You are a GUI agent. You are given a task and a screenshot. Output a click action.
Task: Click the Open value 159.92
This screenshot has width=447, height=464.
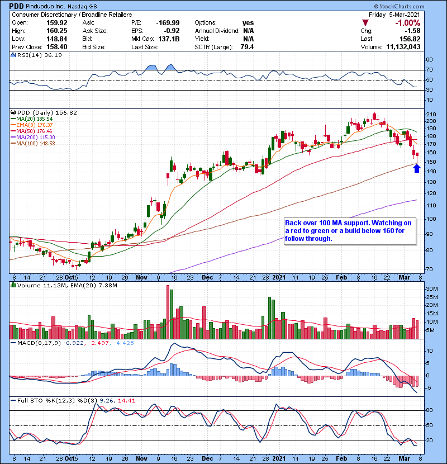click(x=57, y=23)
